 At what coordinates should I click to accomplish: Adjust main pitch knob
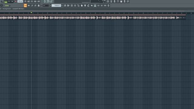click(x=2, y=5)
